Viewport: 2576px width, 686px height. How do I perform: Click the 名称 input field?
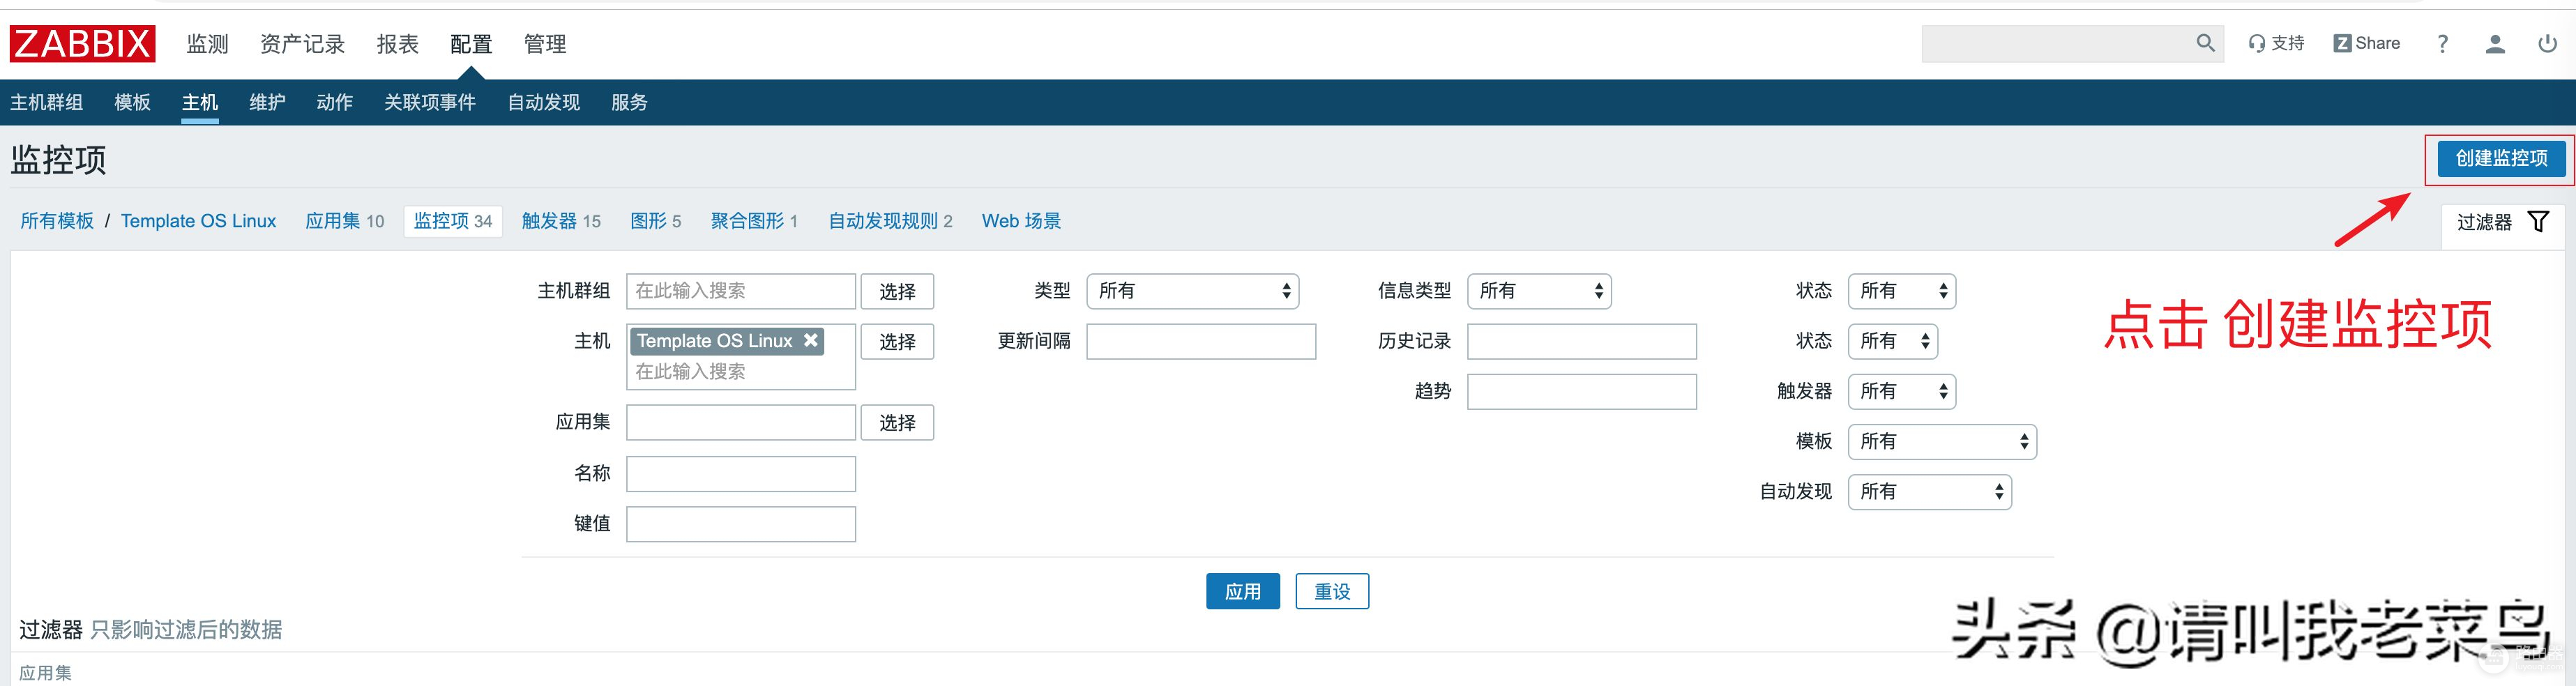point(740,474)
